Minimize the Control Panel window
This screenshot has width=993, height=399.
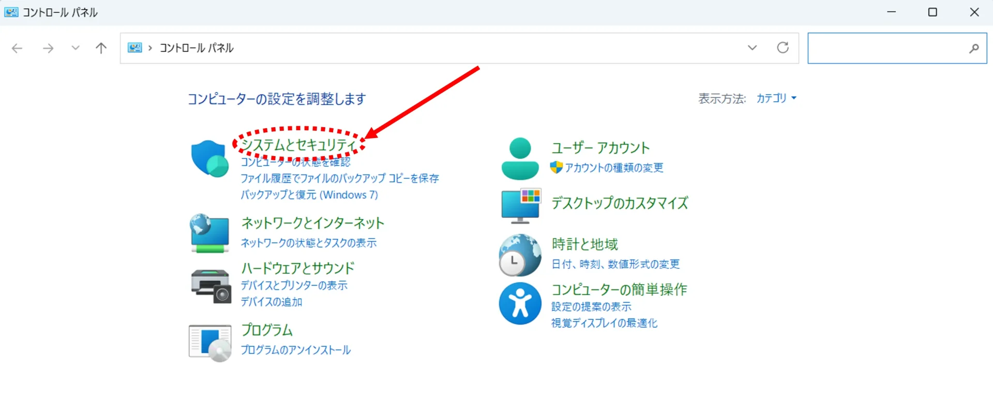pos(892,12)
